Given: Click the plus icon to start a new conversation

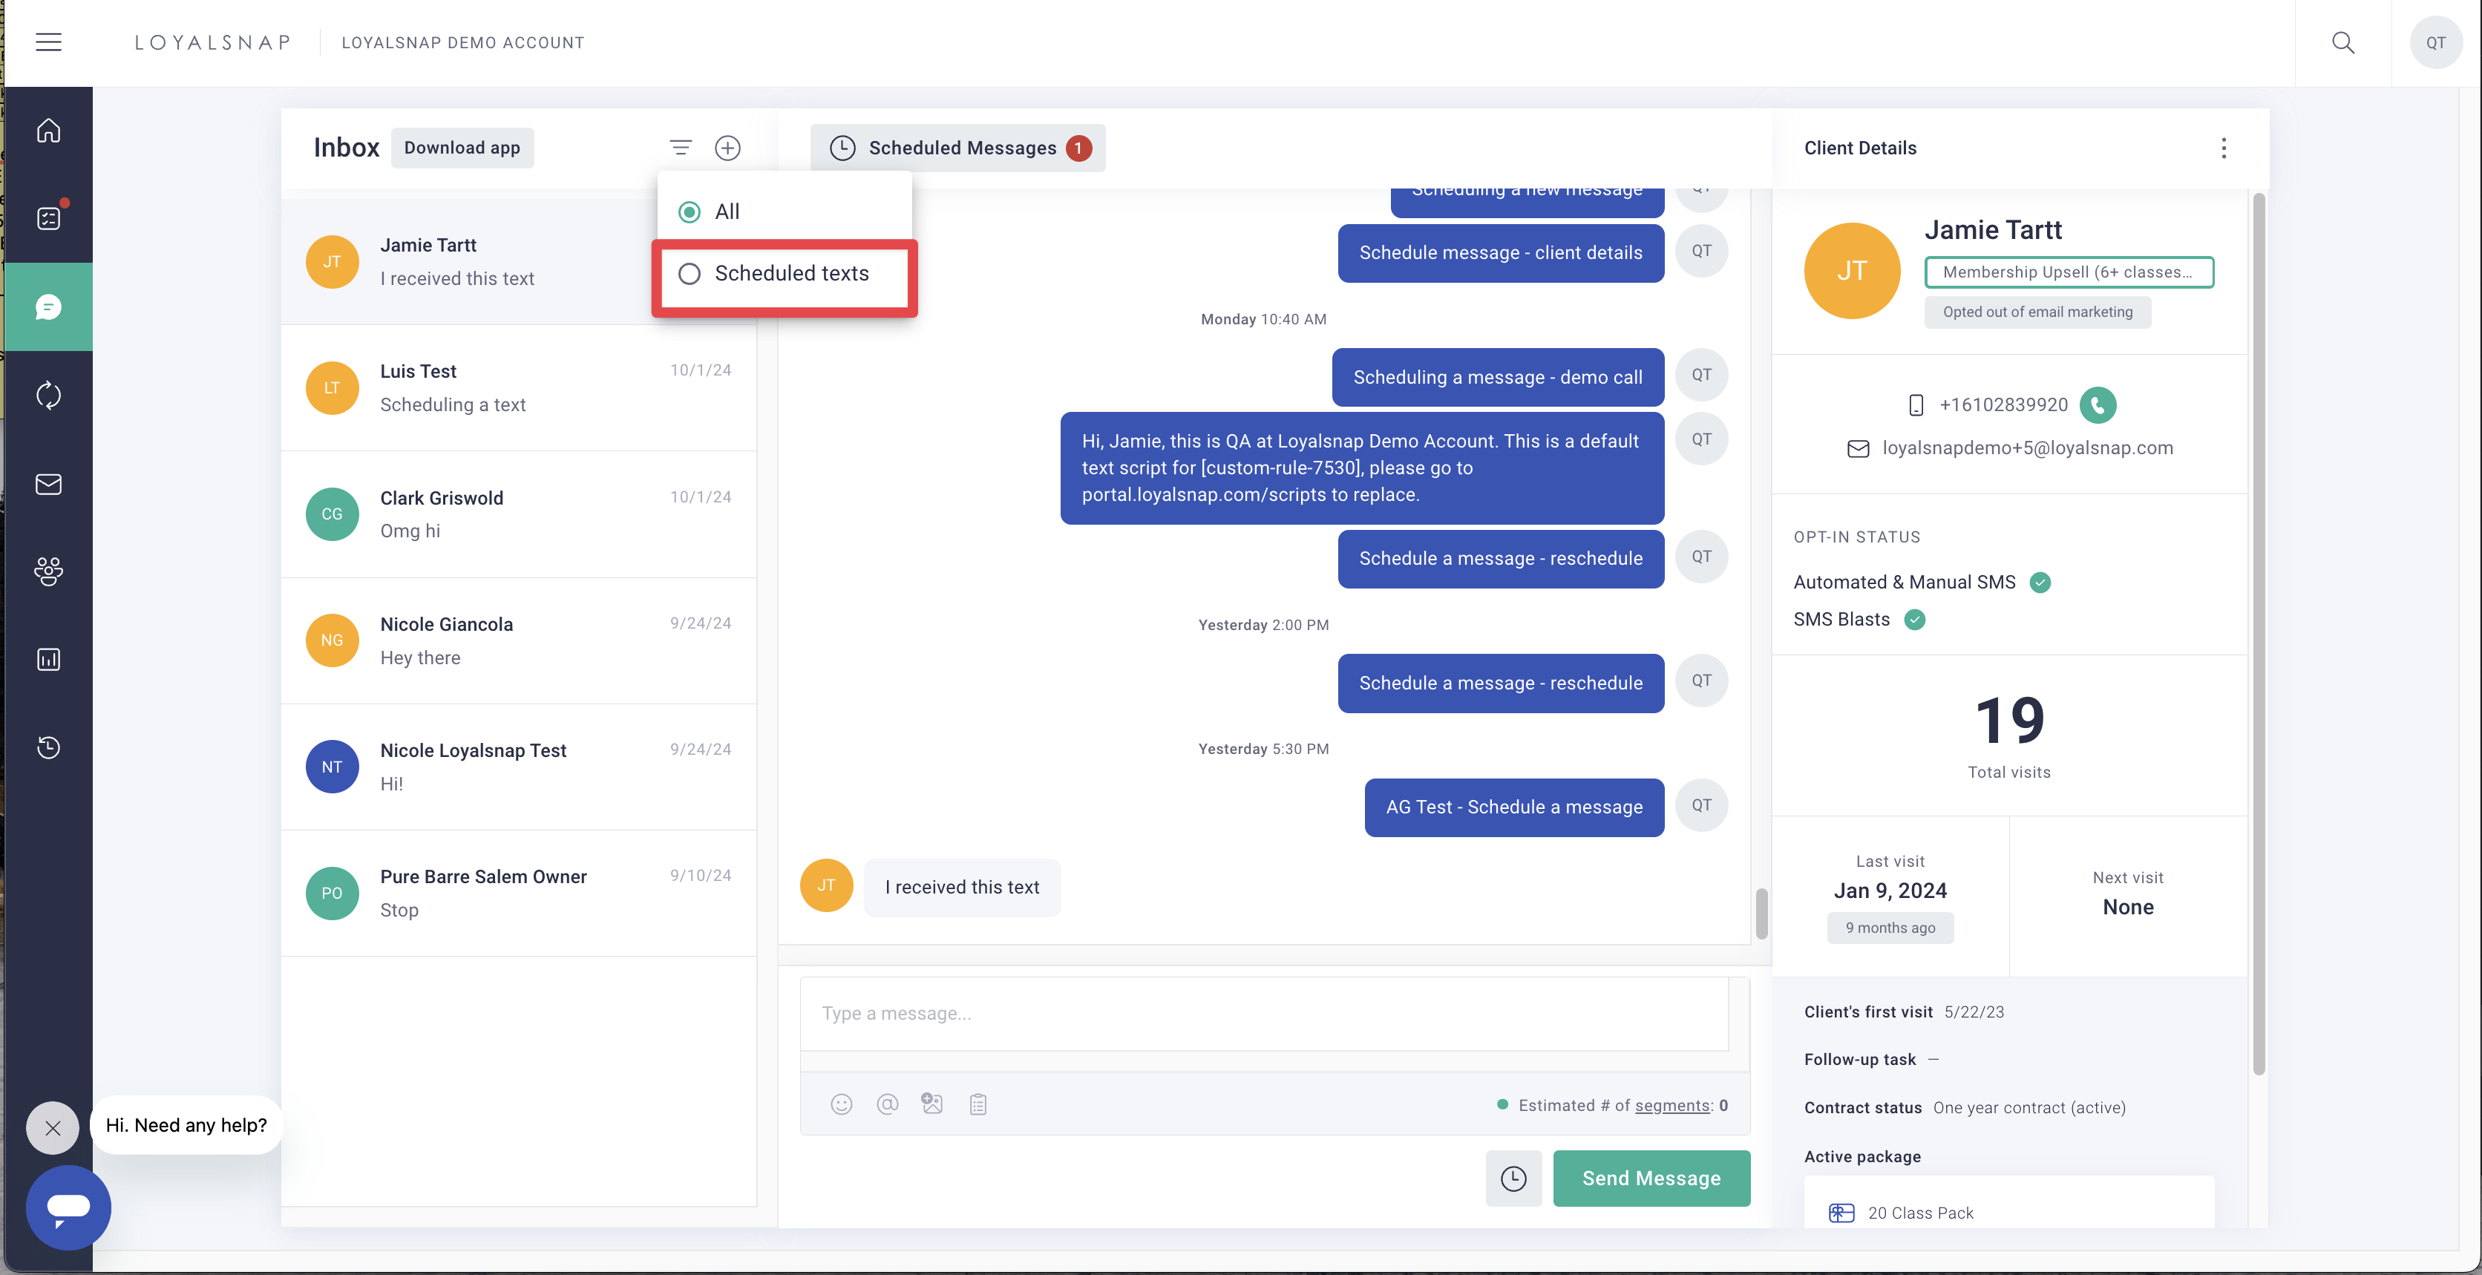Looking at the screenshot, I should (727, 148).
